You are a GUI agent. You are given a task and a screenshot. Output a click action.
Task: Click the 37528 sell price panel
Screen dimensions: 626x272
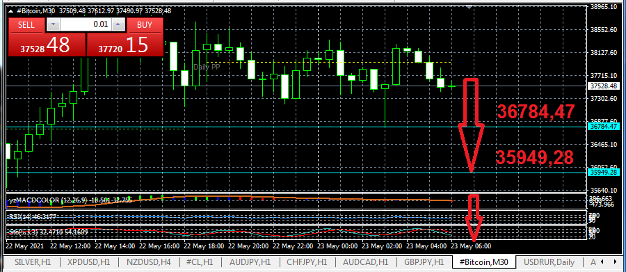coord(47,45)
